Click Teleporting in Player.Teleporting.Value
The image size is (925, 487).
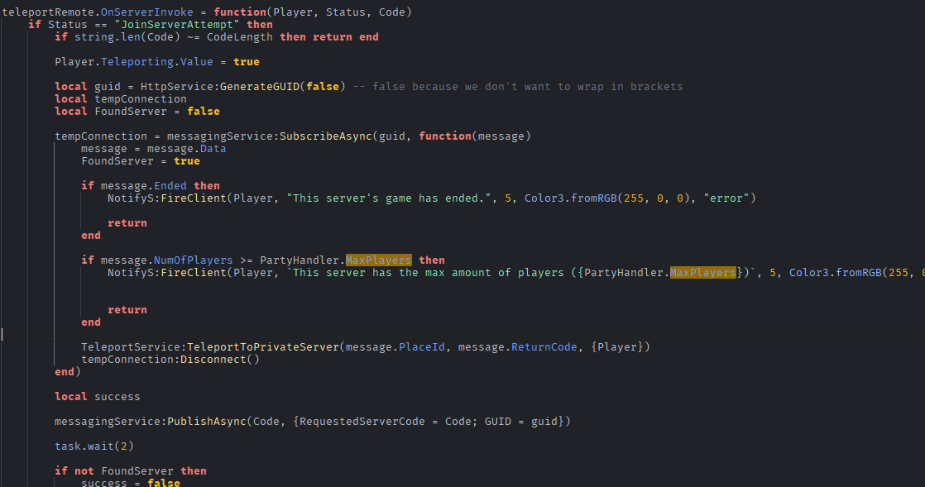point(137,61)
